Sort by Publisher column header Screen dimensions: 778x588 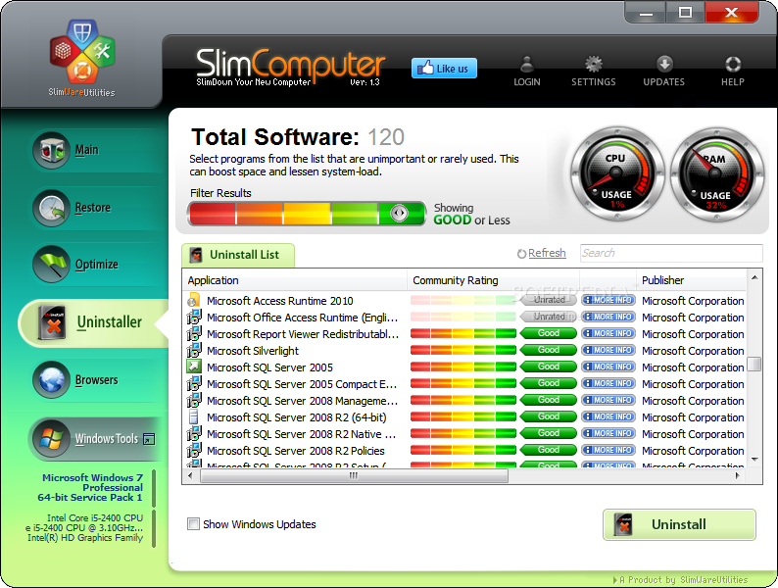[691, 280]
